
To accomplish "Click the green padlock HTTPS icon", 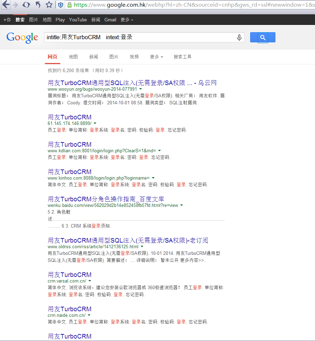I will 69,5.
